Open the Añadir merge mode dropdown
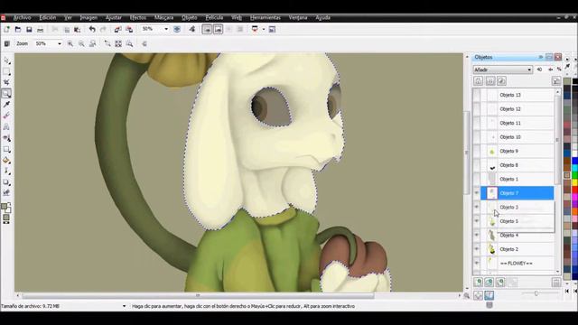578x325 pixels. (502, 70)
